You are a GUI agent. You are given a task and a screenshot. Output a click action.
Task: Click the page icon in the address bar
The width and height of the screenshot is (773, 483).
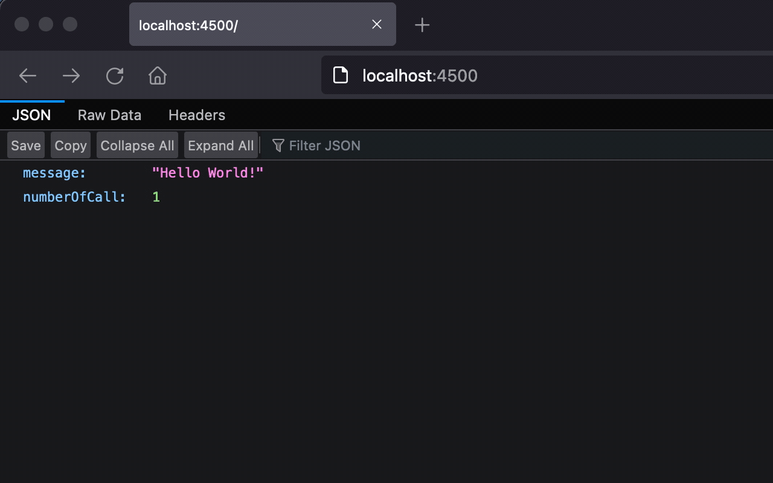[x=341, y=75]
